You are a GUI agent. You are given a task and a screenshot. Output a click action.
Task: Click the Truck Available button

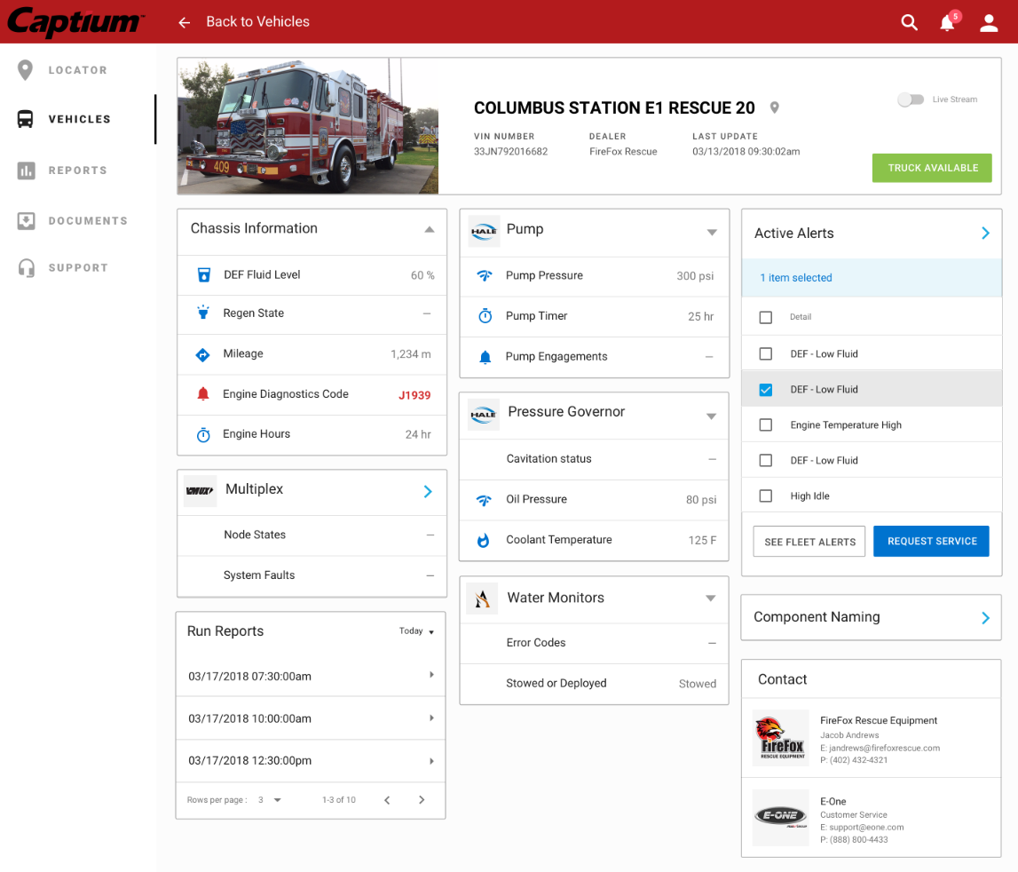932,168
